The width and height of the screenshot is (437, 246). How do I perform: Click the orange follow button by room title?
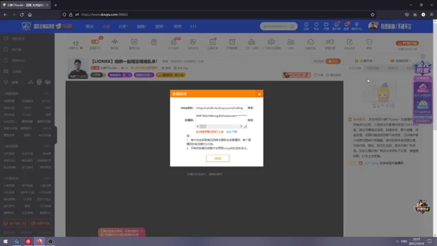333,61
